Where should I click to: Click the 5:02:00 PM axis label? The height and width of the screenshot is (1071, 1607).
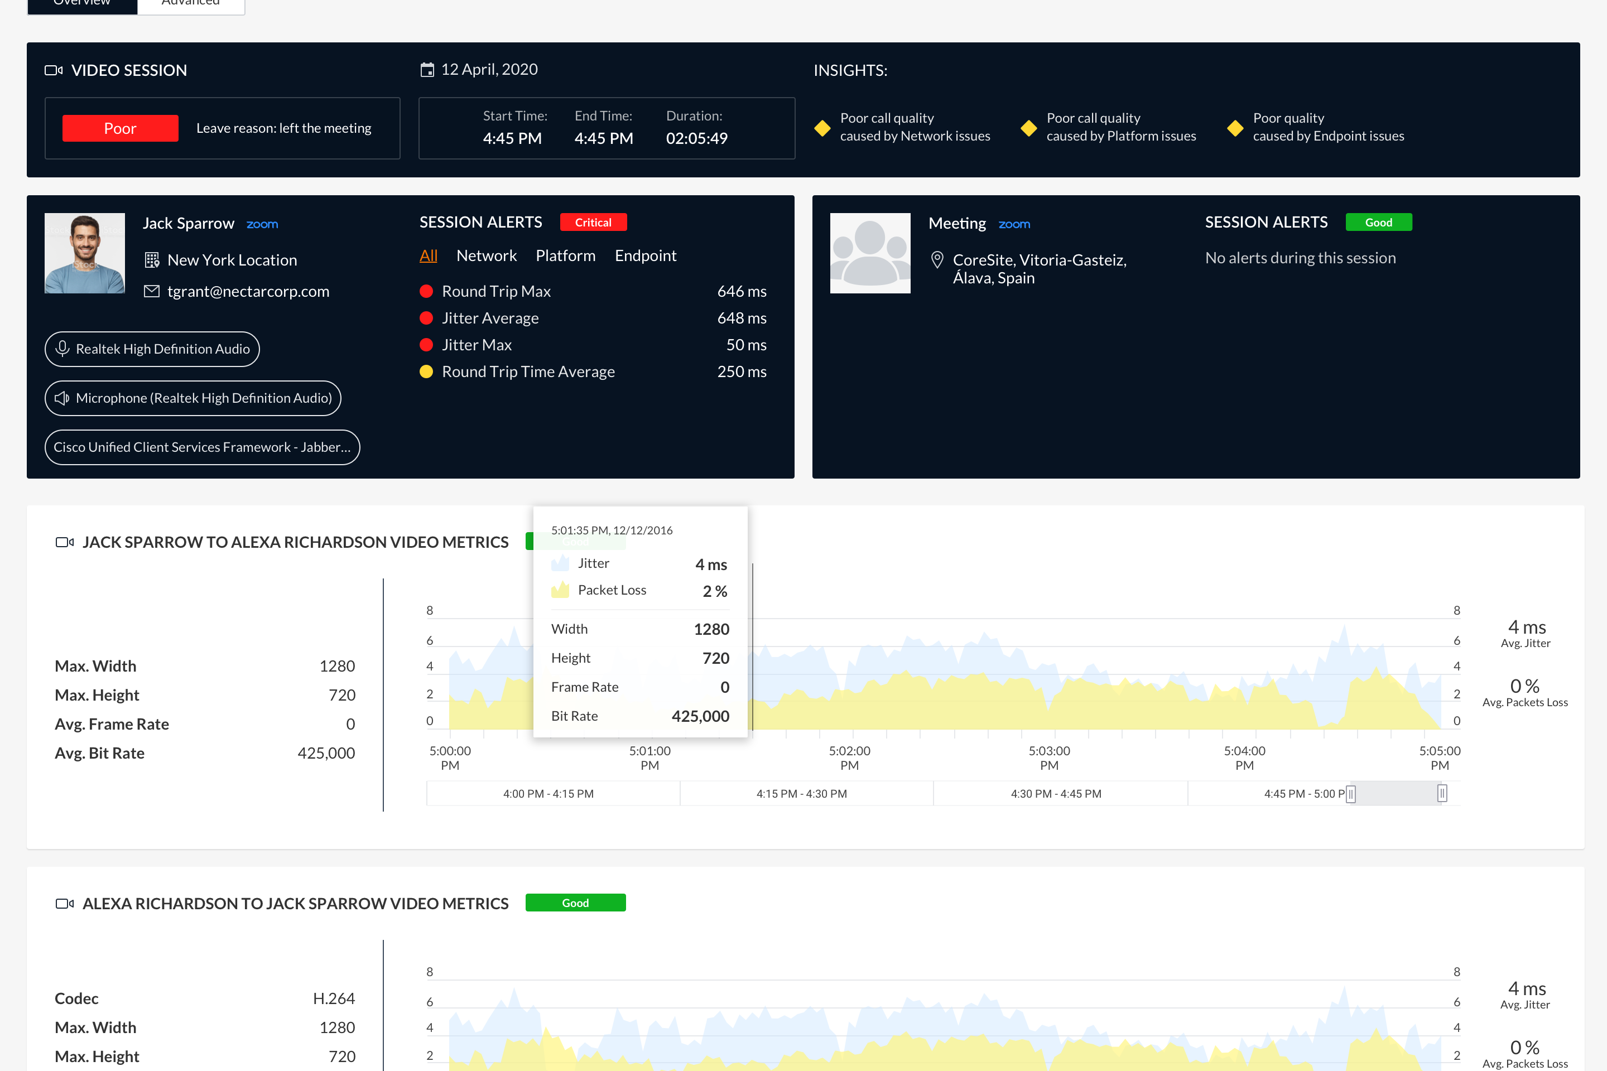click(x=850, y=758)
